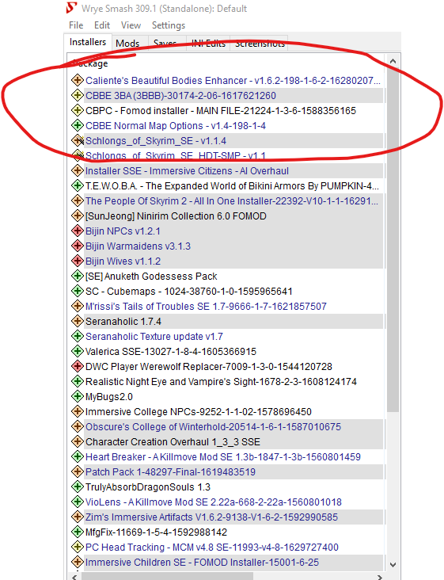Switch to the Screenshots tab
The width and height of the screenshot is (444, 580).
pyautogui.click(x=260, y=43)
